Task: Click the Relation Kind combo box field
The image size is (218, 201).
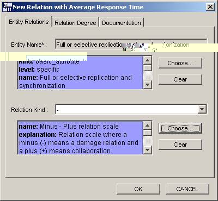Action: [131, 109]
